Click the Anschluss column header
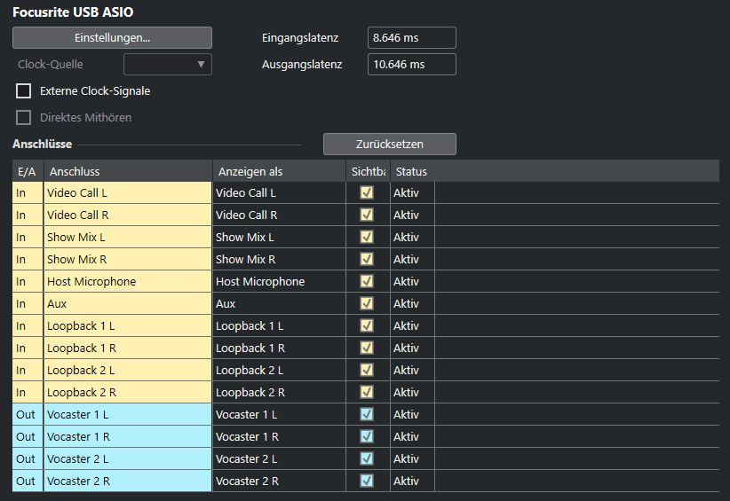Viewport: 730px width, 501px height. pyautogui.click(x=128, y=171)
